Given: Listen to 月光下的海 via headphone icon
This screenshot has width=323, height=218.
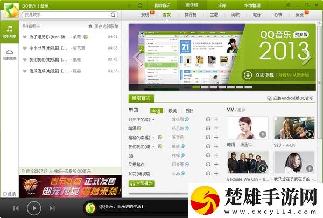Looking at the screenshot, I should point(208,119).
